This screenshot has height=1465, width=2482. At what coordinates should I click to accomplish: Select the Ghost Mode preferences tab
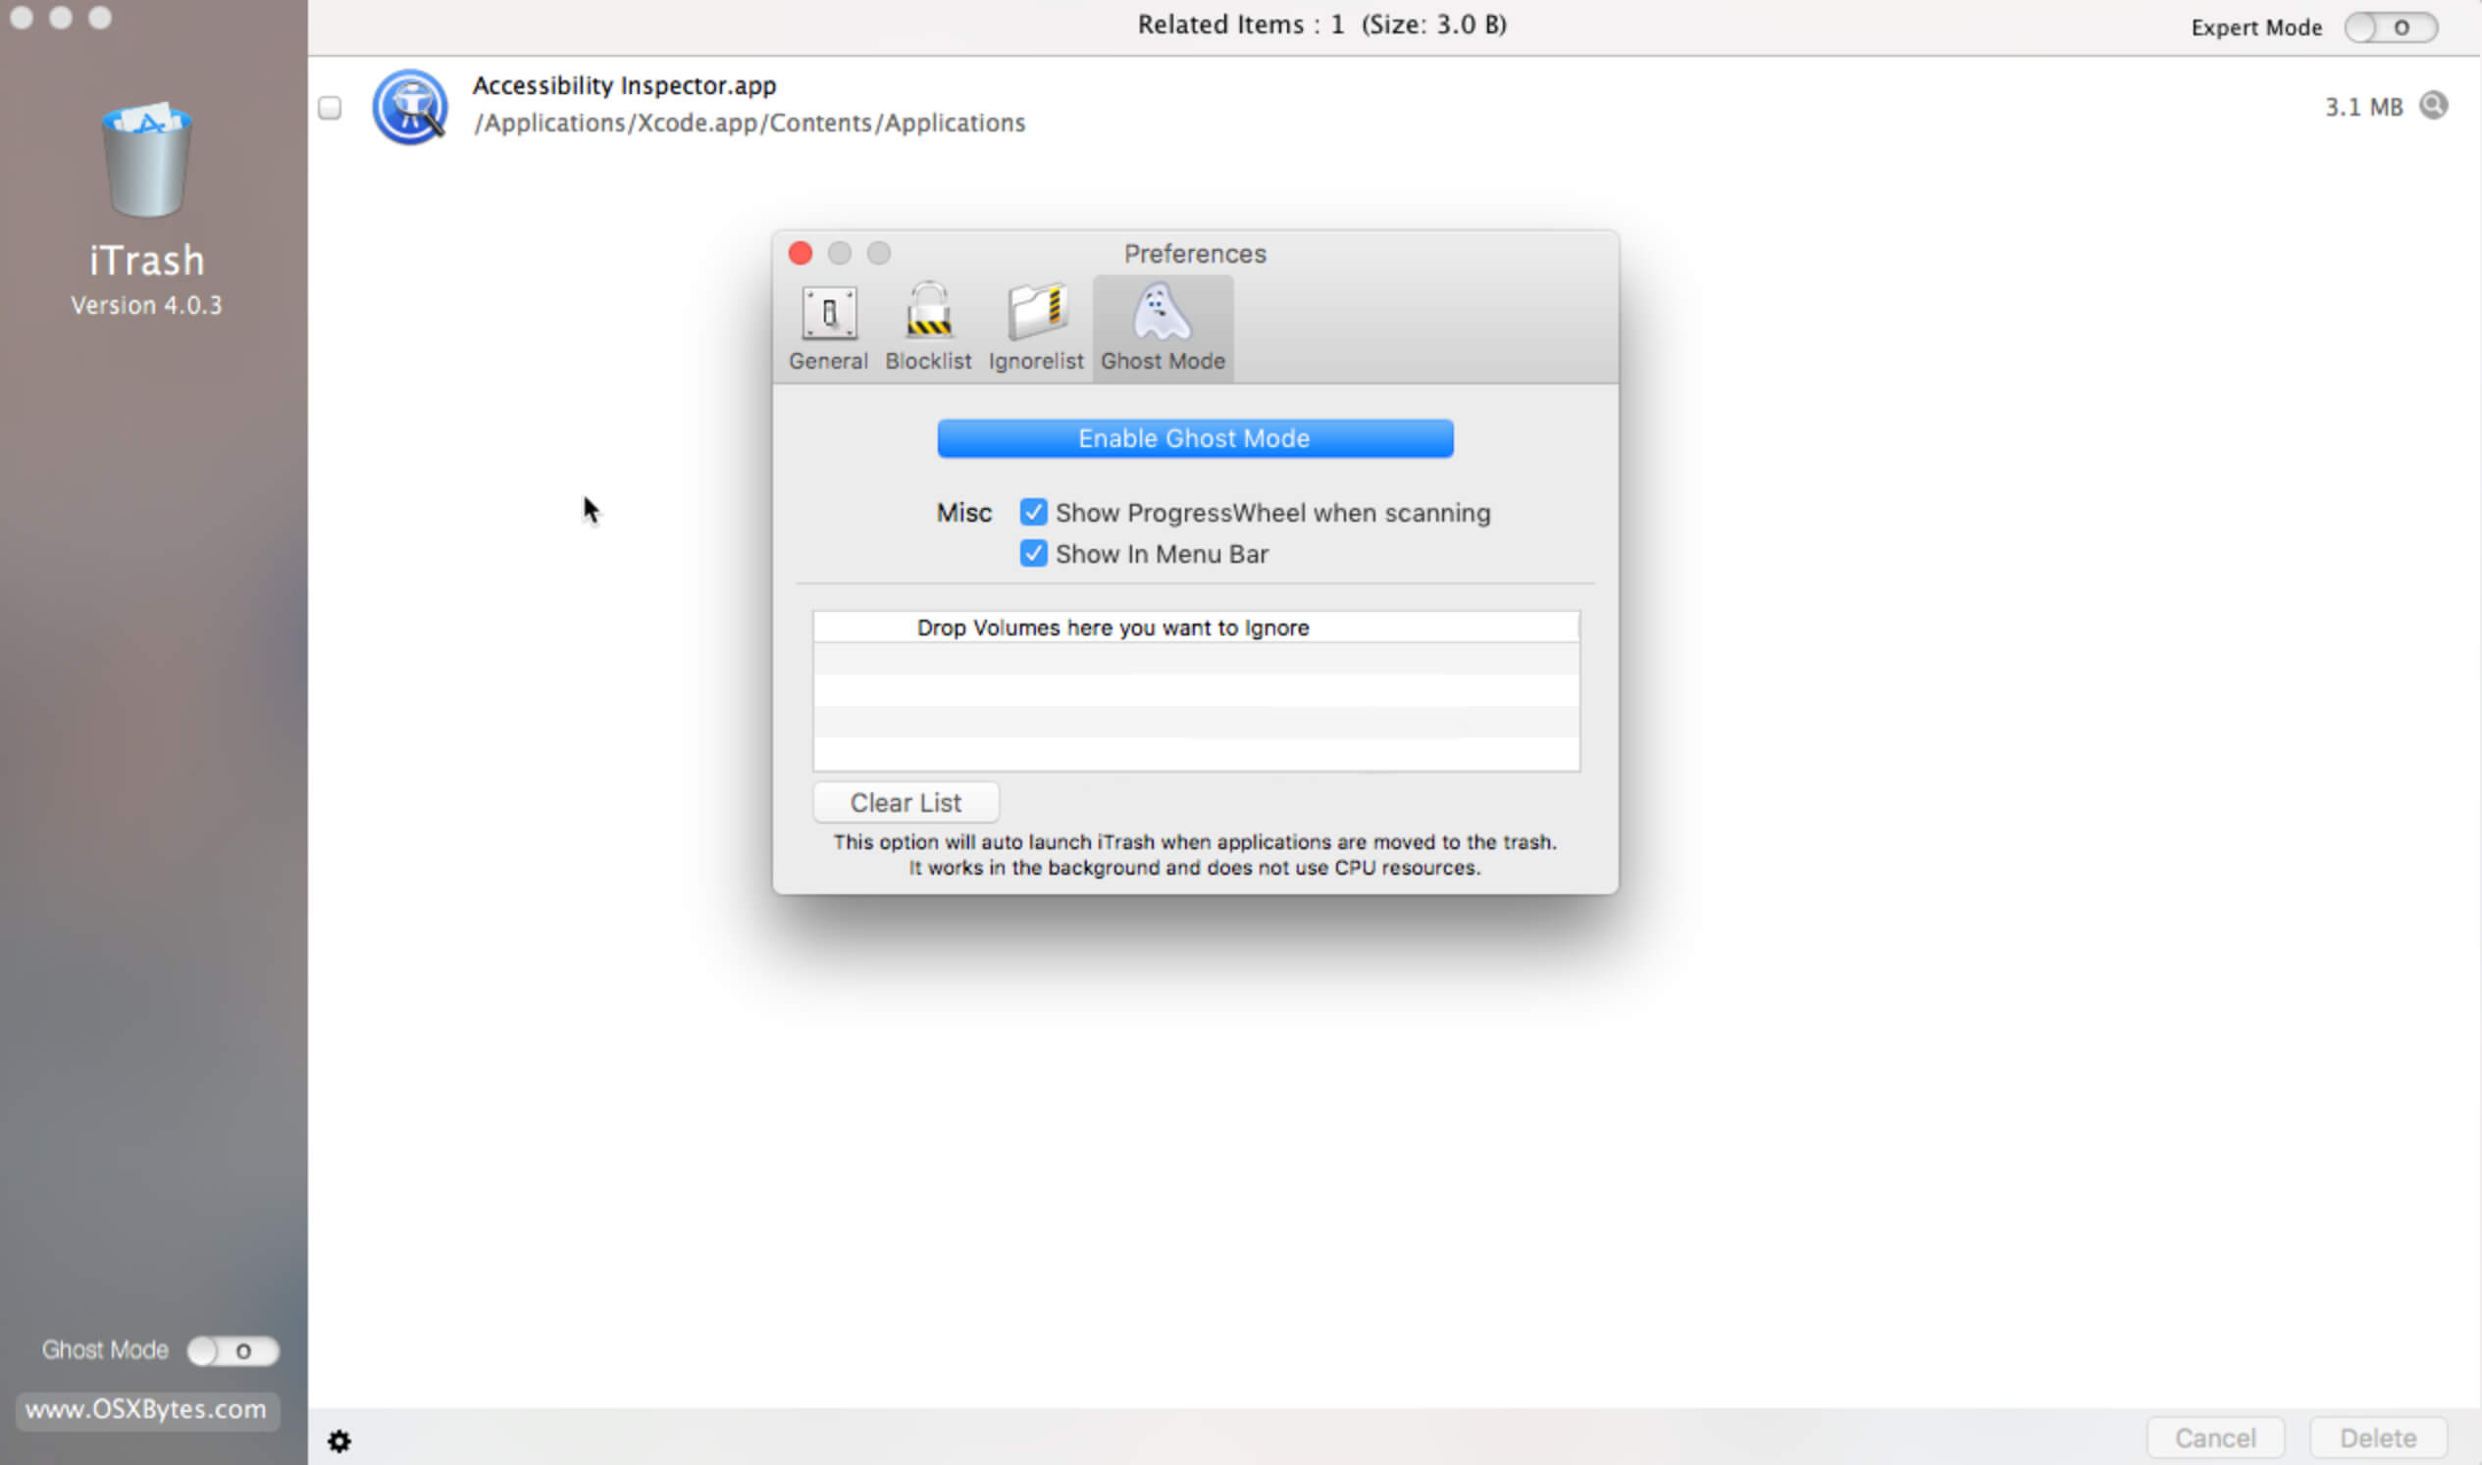coord(1163,328)
